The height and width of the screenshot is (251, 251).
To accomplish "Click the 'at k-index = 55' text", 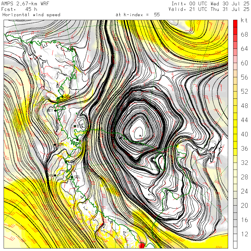I will point(138,15).
